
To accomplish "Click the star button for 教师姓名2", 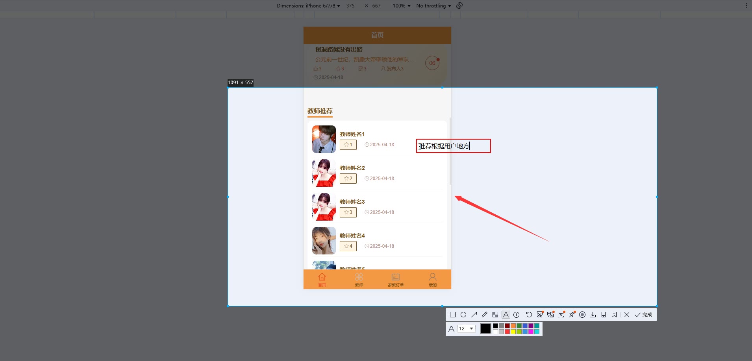I will pos(348,179).
